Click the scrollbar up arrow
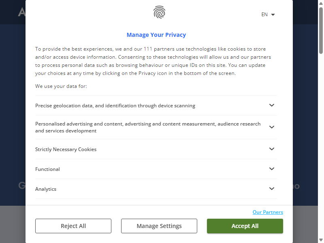Image resolution: width=324 pixels, height=243 pixels. tap(321, 3)
